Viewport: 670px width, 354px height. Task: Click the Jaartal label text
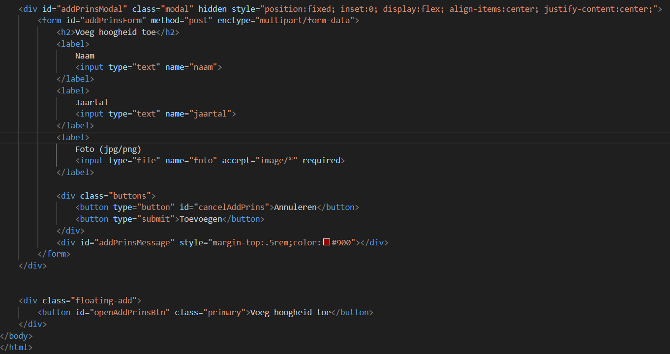(91, 102)
